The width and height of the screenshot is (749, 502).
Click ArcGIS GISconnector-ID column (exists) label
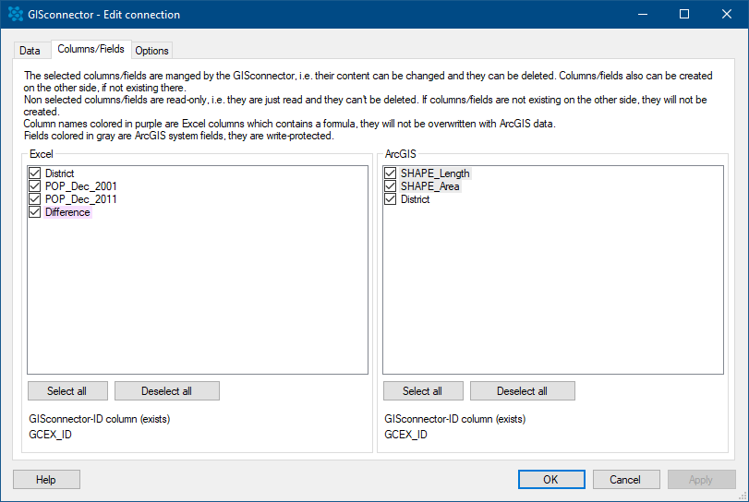pos(454,419)
